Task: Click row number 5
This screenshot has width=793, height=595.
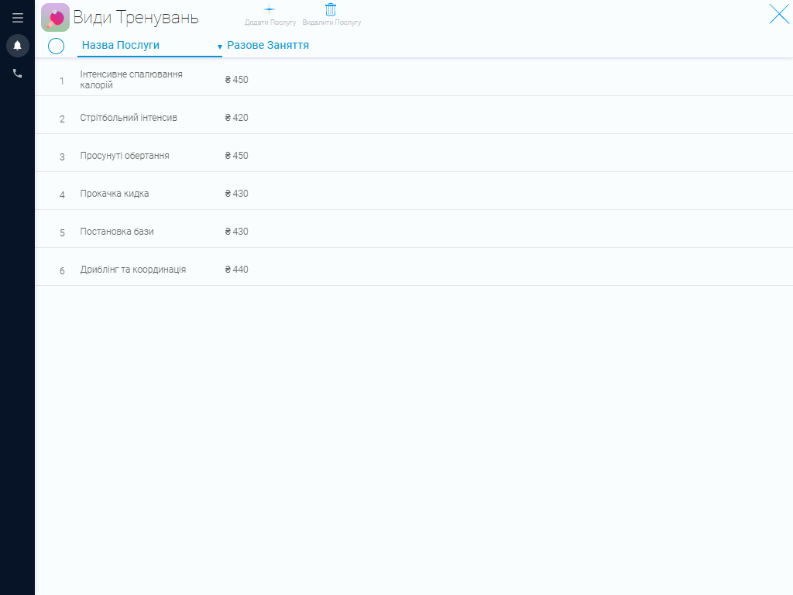Action: pyautogui.click(x=62, y=232)
